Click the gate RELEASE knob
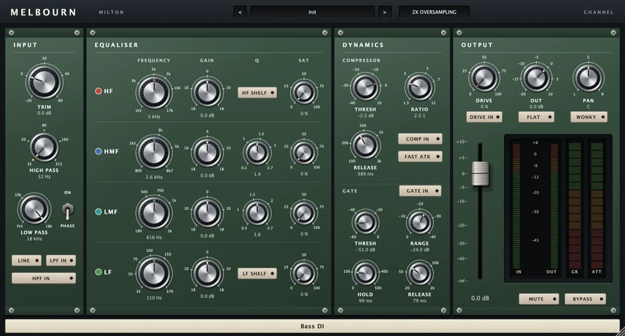The height and width of the screenshot is (336, 625). [419, 274]
